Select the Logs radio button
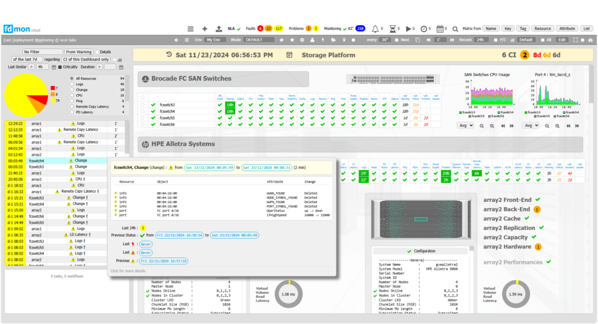This screenshot has height=324, width=598. tap(72, 84)
